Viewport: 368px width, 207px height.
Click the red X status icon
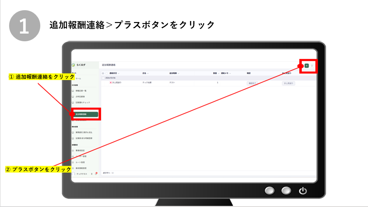(111, 83)
